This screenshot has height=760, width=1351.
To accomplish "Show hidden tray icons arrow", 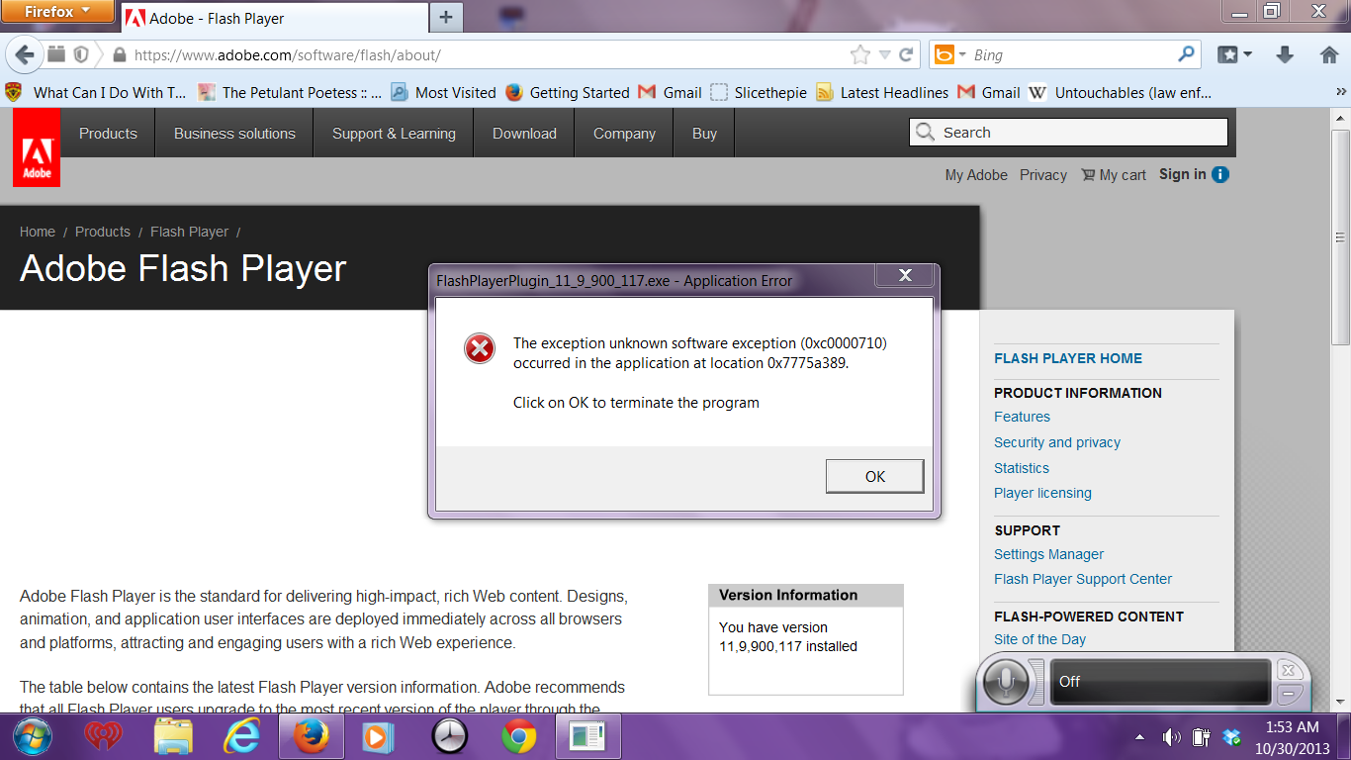I will point(1140,736).
